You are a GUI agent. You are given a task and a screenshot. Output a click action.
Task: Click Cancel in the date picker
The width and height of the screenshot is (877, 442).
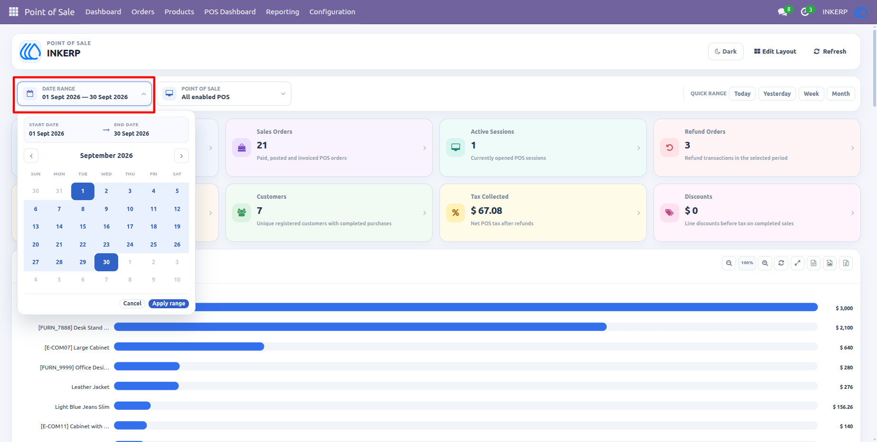coord(132,304)
